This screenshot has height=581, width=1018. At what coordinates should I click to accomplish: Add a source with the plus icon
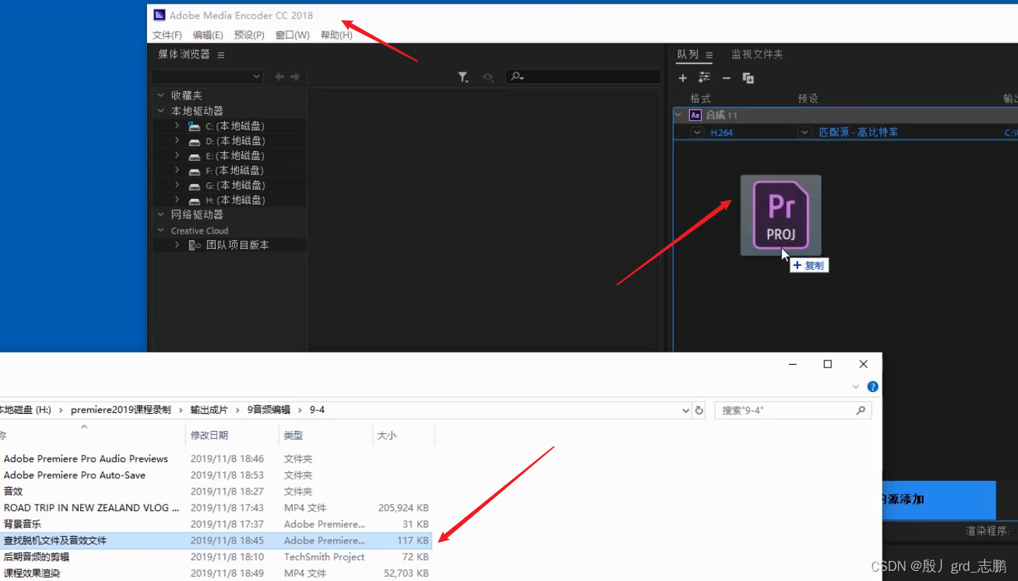coord(683,78)
